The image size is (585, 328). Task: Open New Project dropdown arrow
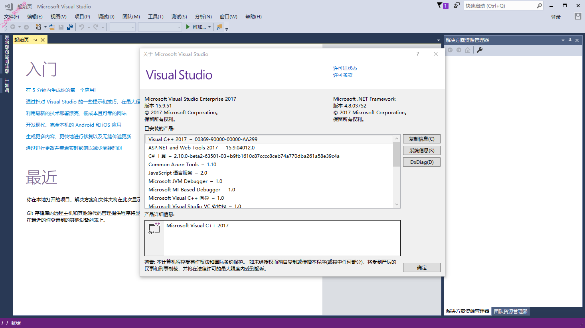[x=45, y=27]
